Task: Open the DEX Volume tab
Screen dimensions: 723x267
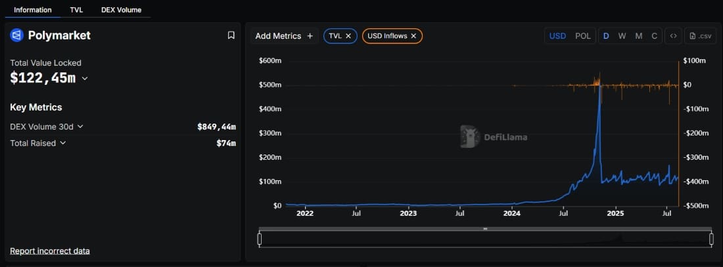Action: (x=122, y=10)
